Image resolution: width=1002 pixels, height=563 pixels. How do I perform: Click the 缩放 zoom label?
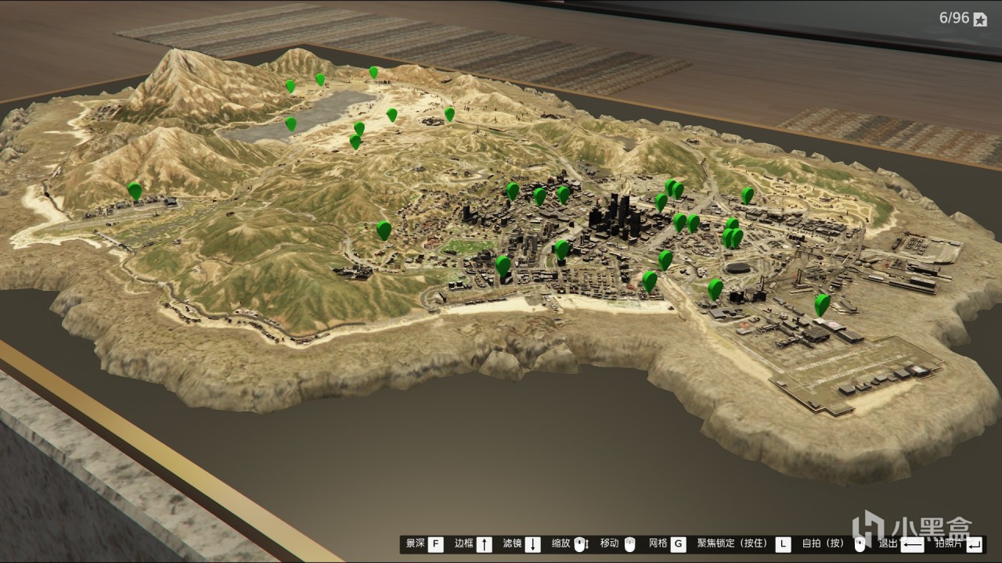pos(560,543)
